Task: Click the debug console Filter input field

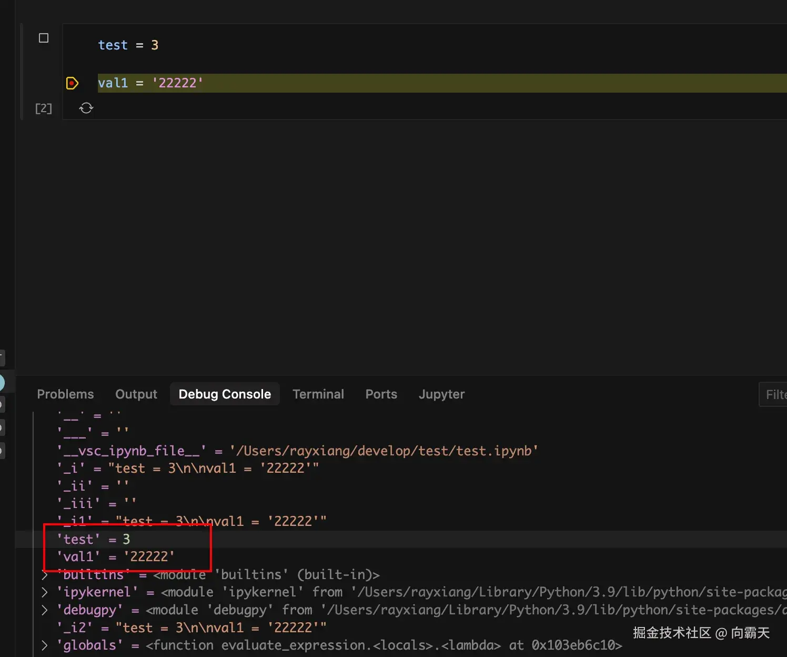Action: (x=773, y=394)
